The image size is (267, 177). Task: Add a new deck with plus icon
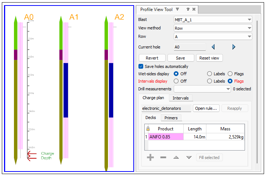pos(150,158)
